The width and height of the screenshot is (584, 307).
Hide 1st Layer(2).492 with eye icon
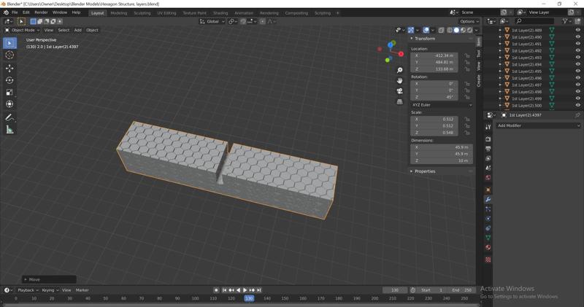click(577, 50)
